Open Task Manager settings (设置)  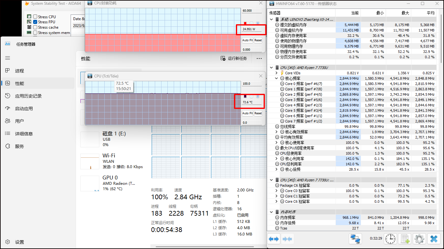coord(20,242)
